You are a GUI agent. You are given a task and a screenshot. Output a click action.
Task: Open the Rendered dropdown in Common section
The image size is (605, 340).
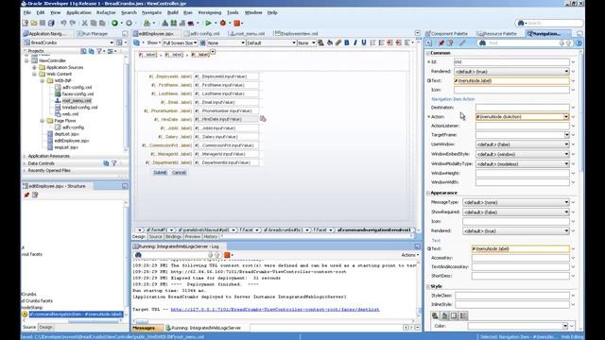tap(511, 72)
